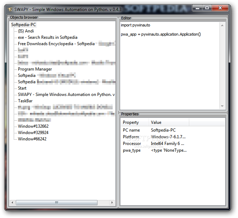238x218 pixels.
Task: Select Window#132662 in objects browser
Action: pyautogui.click(x=33, y=126)
